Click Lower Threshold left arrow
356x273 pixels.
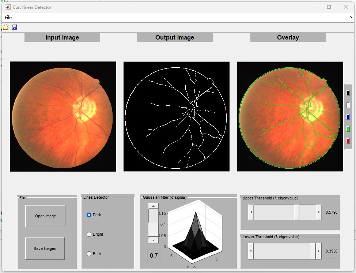click(x=251, y=251)
